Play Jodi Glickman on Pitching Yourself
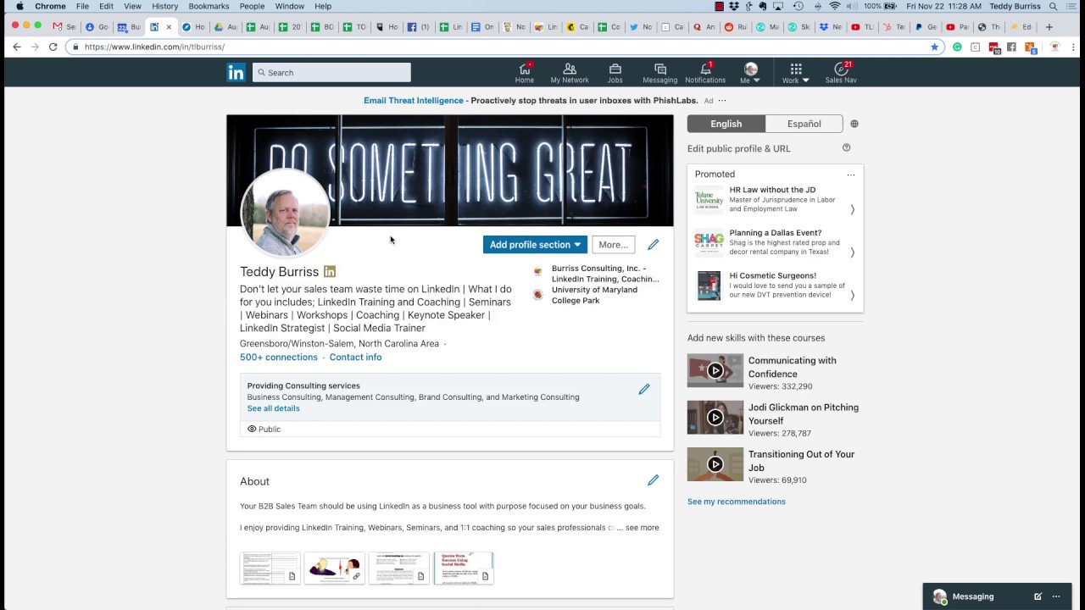The image size is (1085, 610). [715, 418]
